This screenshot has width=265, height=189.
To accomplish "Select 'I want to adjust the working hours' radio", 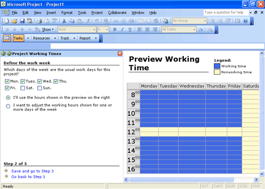I will [x=8, y=106].
